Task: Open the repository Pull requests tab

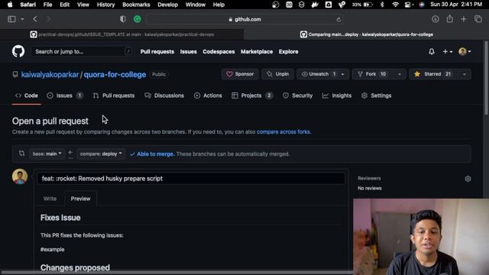Action: point(114,95)
